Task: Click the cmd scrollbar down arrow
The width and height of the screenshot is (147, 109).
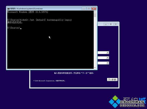Action: click(95, 67)
